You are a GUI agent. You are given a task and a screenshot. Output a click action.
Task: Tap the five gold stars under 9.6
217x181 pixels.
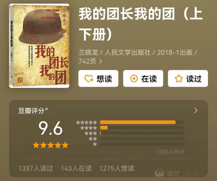click(x=51, y=145)
